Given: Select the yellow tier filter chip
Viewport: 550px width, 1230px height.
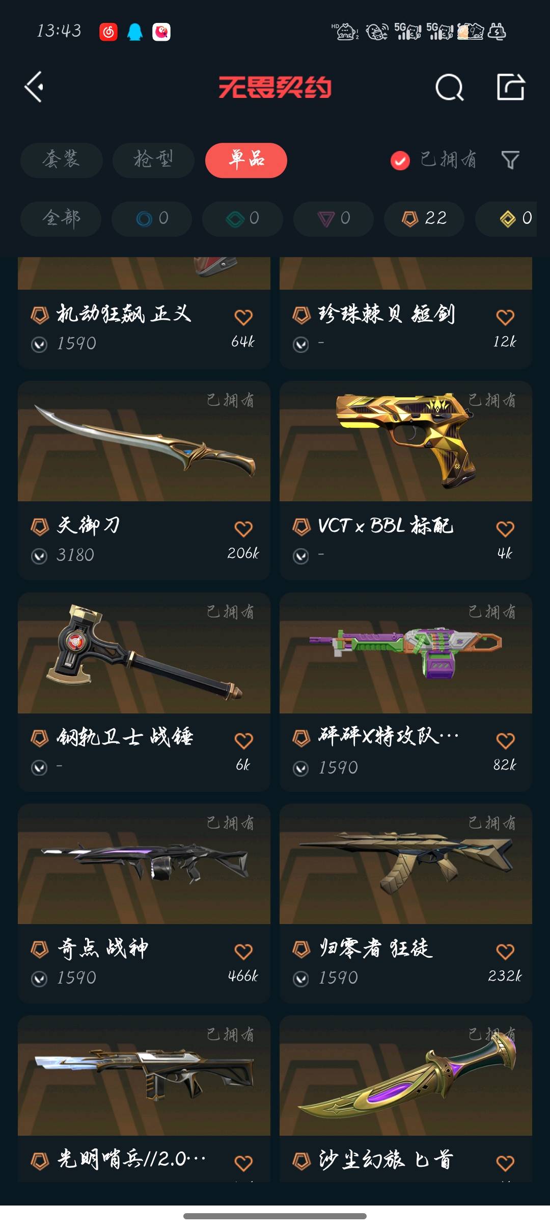Looking at the screenshot, I should pos(506,219).
